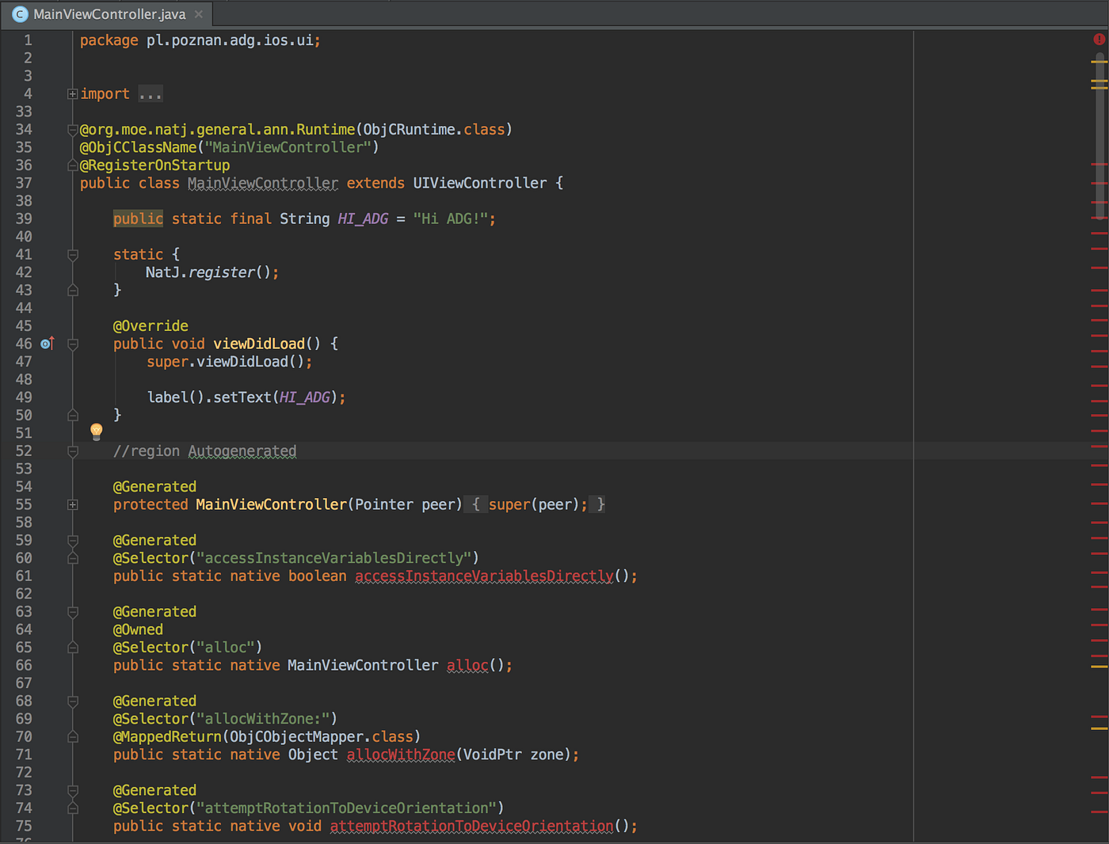Click @MappedReturn(ObjCObjectMapper.class) annotation
Screen dimensions: 1109x844
(x=267, y=737)
